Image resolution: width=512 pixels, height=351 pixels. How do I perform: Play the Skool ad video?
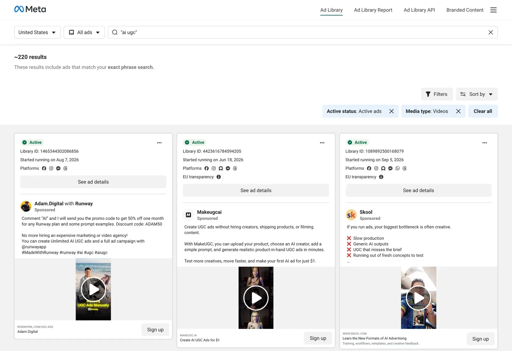tap(419, 298)
